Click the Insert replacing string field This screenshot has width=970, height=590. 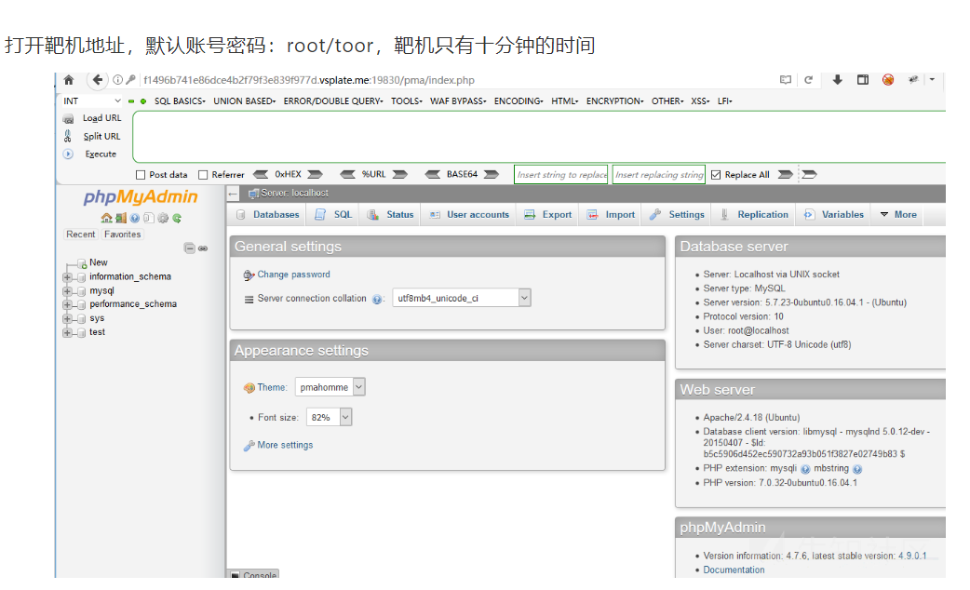click(x=659, y=175)
